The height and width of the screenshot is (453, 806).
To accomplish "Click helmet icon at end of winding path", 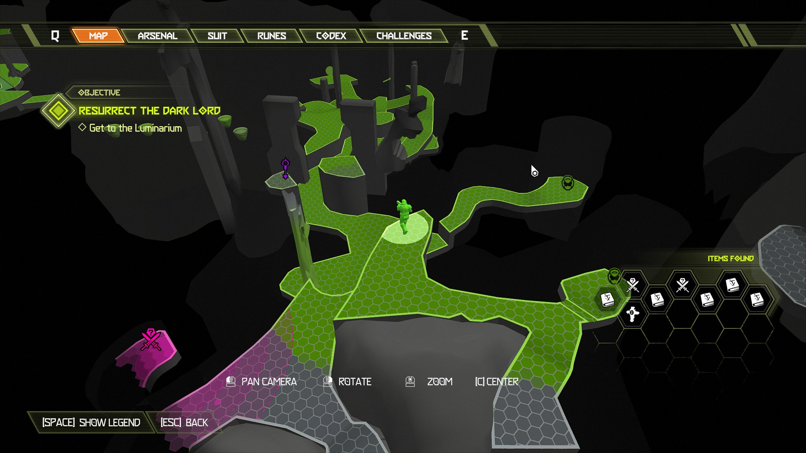I will pyautogui.click(x=568, y=183).
